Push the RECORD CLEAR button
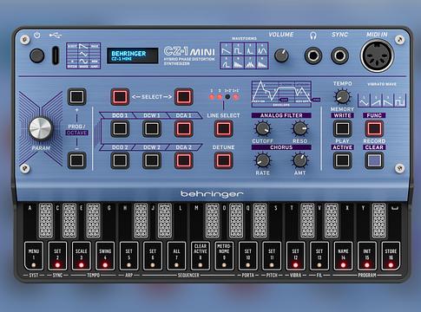Image resolution: width=421 pixels, height=312 pixels. click(x=374, y=160)
